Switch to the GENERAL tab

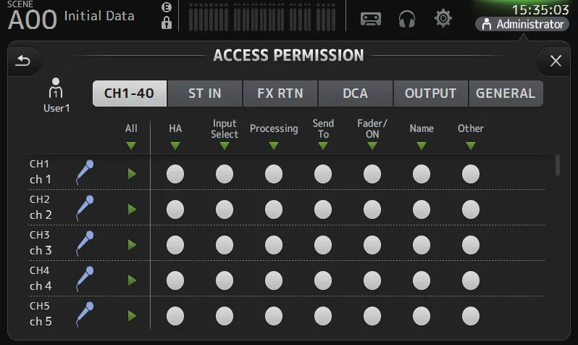click(x=506, y=93)
